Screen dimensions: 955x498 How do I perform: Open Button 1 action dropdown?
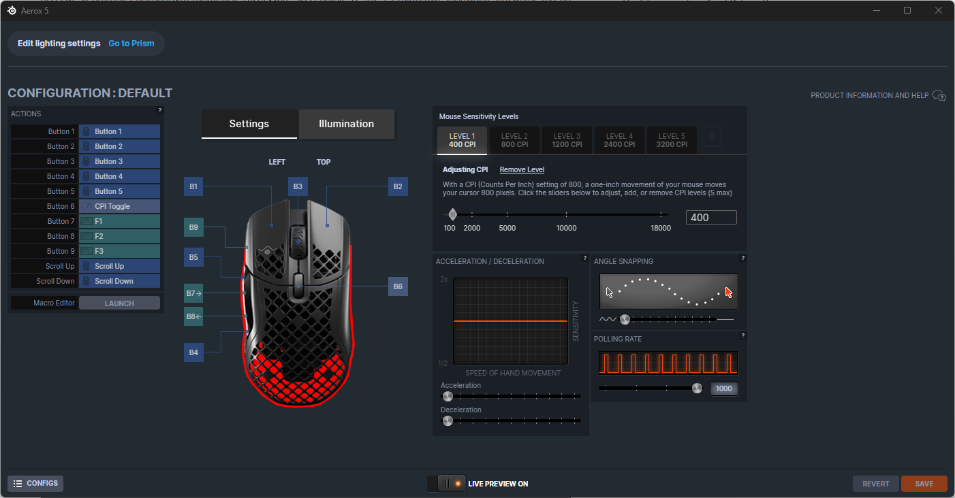tap(119, 131)
